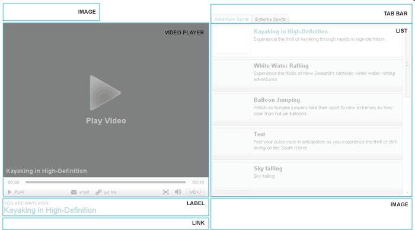Image resolution: width=415 pixels, height=230 pixels.
Task: Click the small PLAY control icon
Action: coord(10,192)
